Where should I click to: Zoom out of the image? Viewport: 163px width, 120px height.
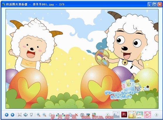coord(44,115)
